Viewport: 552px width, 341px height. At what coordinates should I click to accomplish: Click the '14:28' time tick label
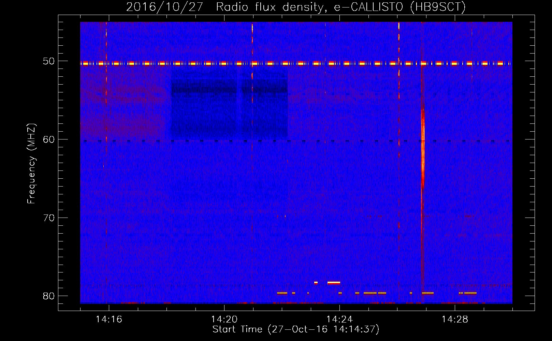455,319
